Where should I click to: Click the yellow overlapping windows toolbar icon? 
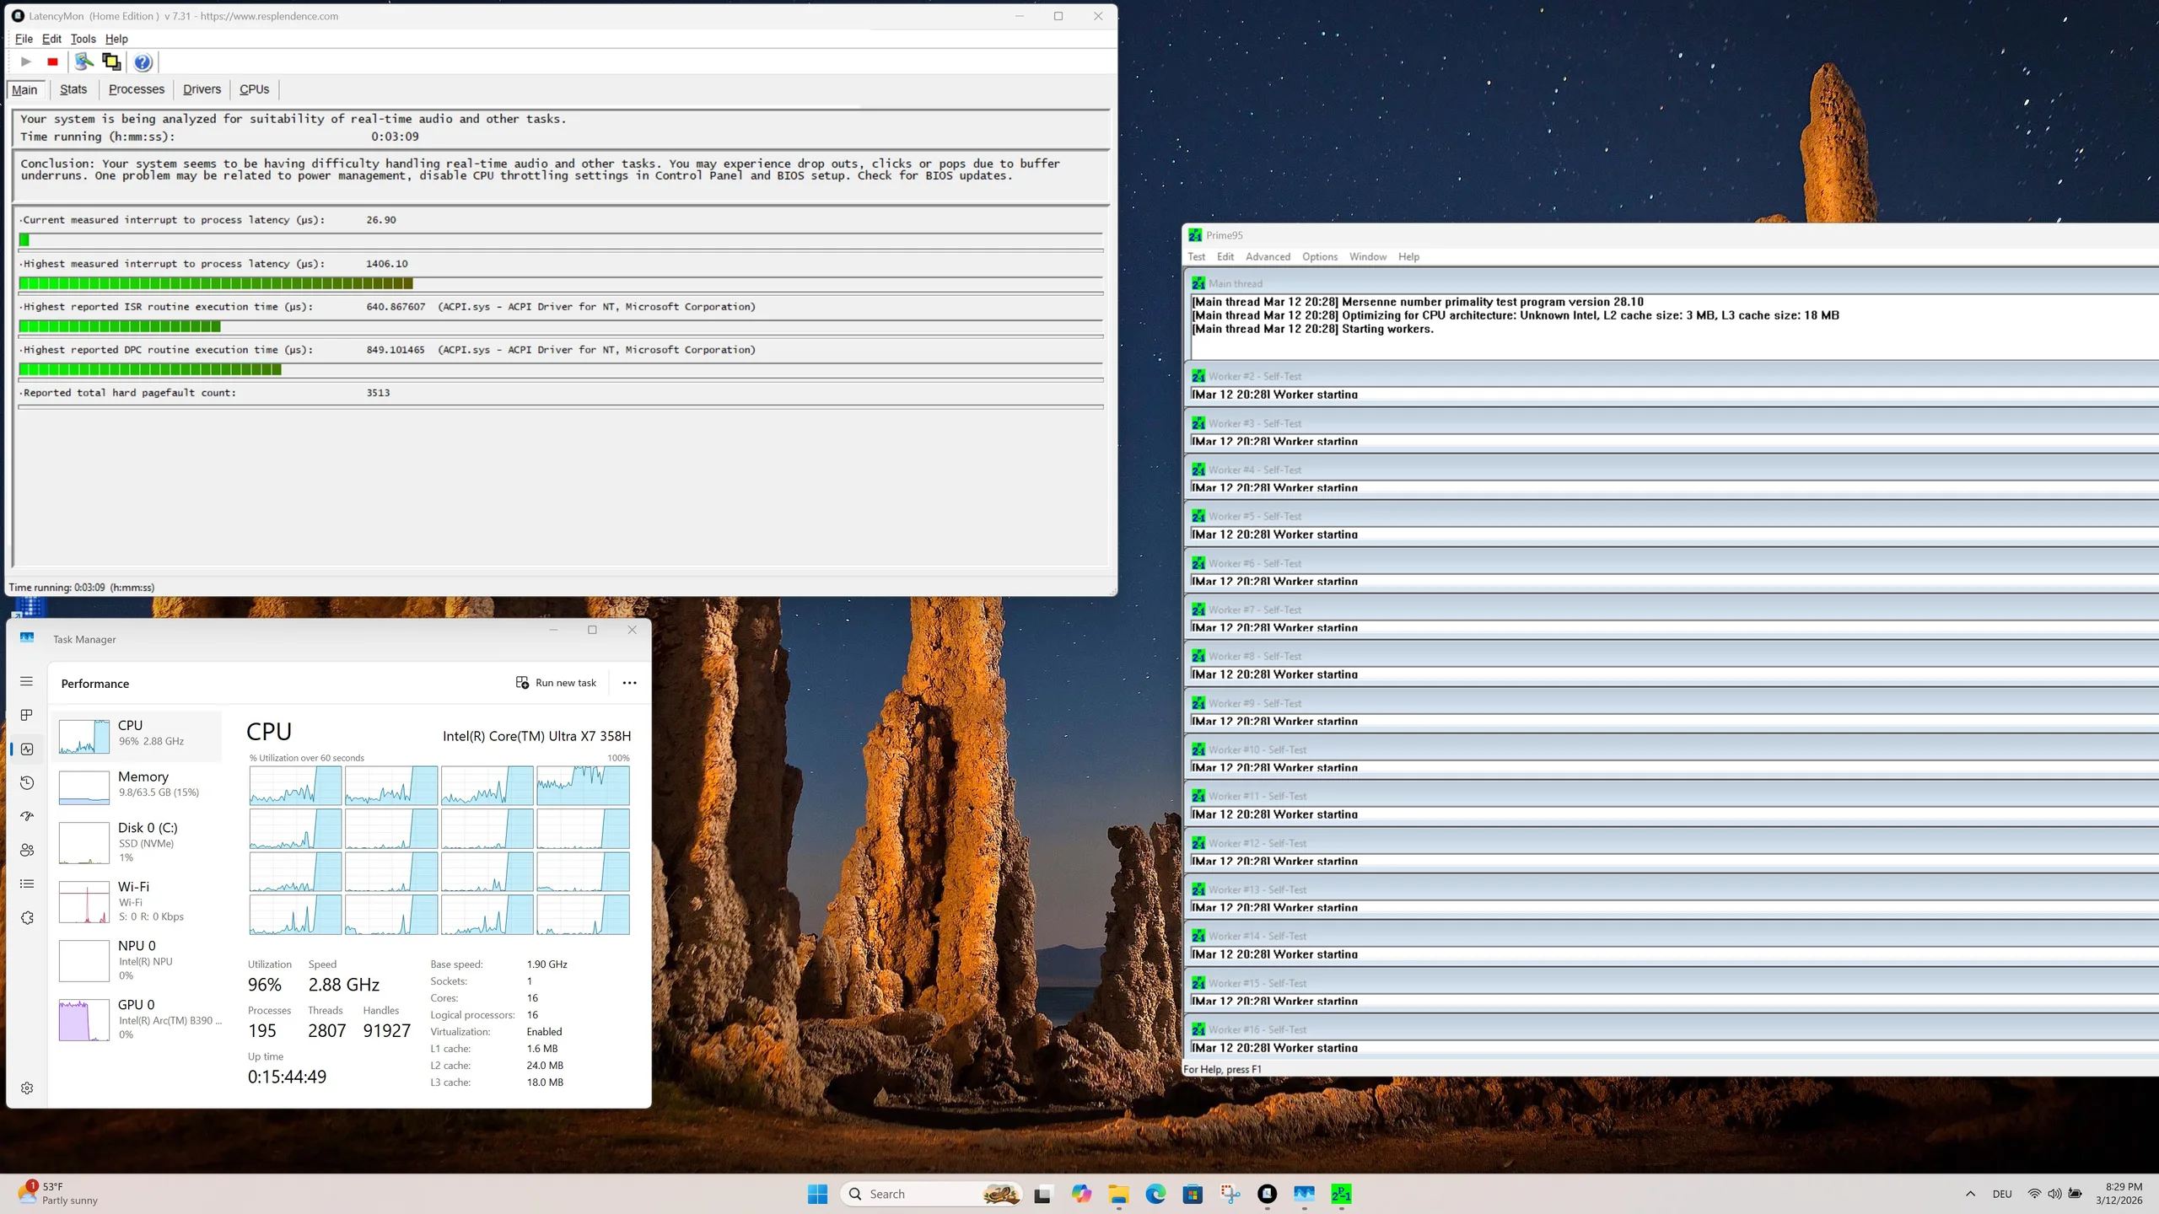(x=110, y=62)
